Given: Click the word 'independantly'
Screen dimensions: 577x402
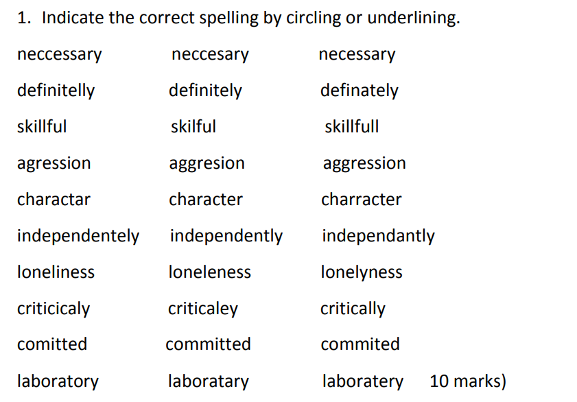Looking at the screenshot, I should pos(378,236).
